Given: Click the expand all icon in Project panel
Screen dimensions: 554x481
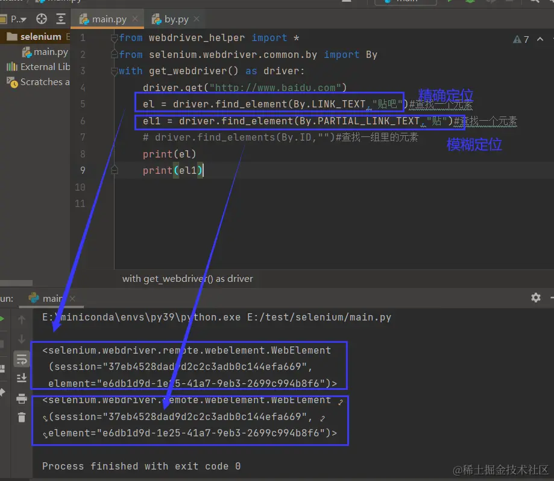Looking at the screenshot, I should (61, 19).
